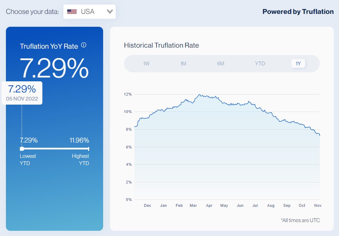Click the dropdown chevron next to USA

point(110,12)
